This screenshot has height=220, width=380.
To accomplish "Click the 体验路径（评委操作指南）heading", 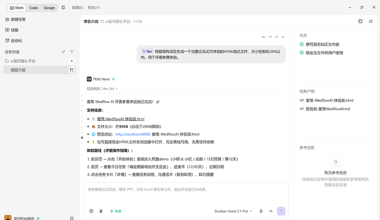I will pyautogui.click(x=110, y=151).
